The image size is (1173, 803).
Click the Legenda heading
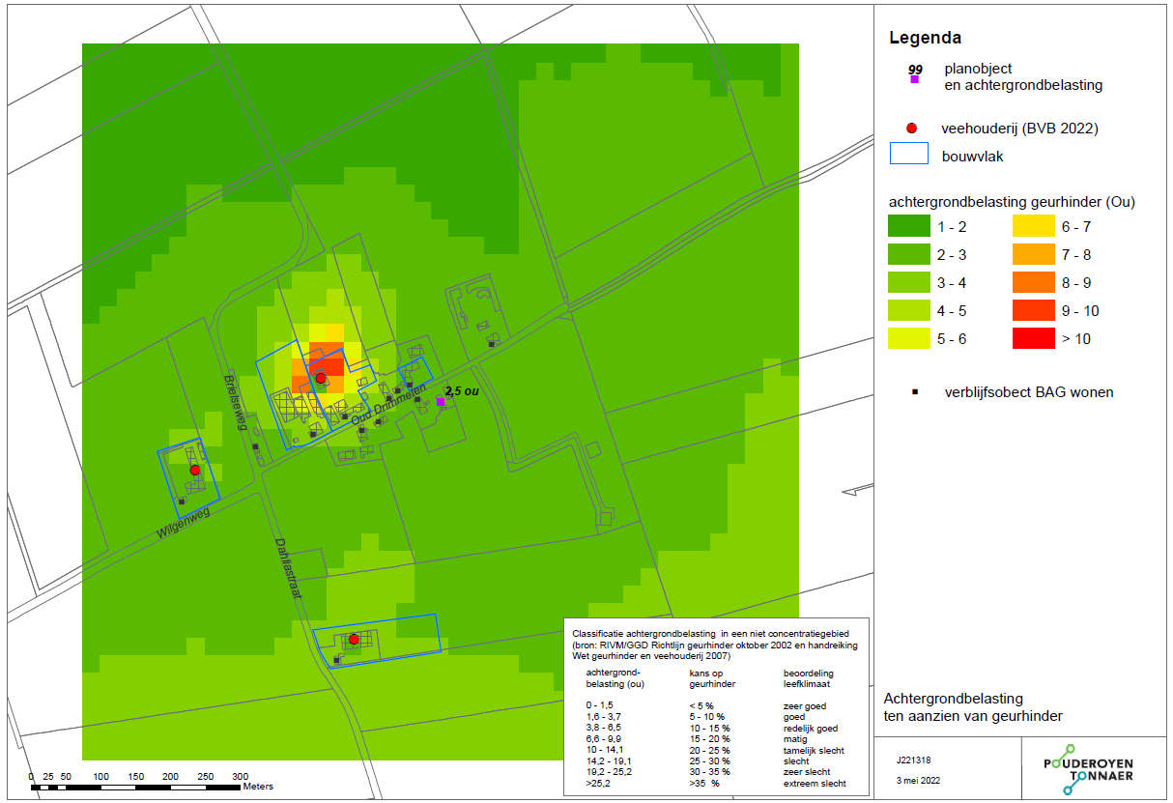pyautogui.click(x=925, y=40)
